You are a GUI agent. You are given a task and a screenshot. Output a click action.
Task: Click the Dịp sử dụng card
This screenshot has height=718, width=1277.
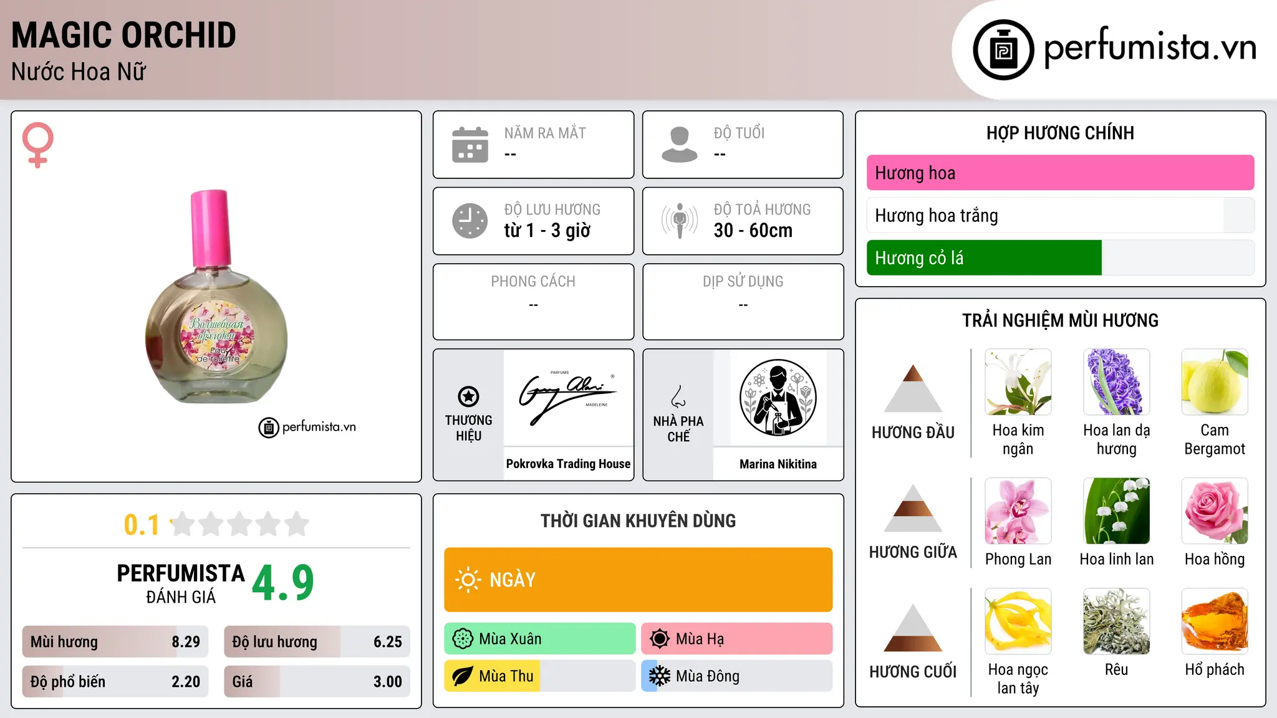pos(743,302)
